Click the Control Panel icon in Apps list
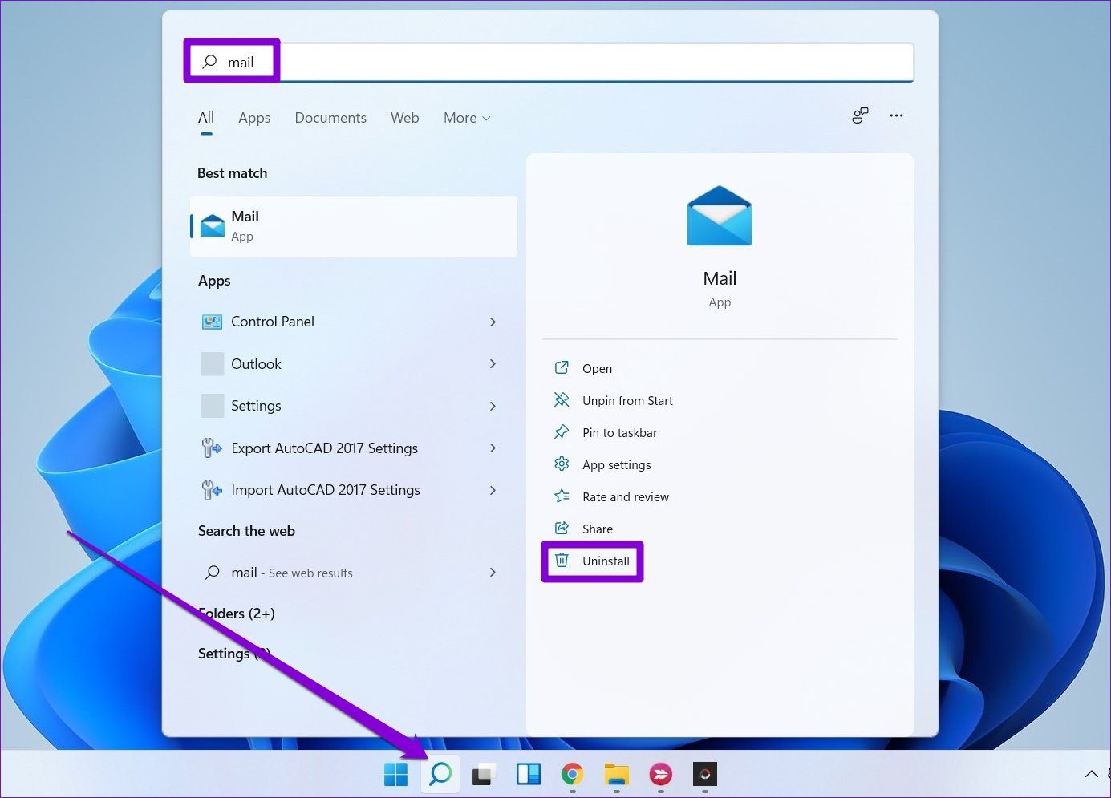The height and width of the screenshot is (798, 1111). (212, 322)
